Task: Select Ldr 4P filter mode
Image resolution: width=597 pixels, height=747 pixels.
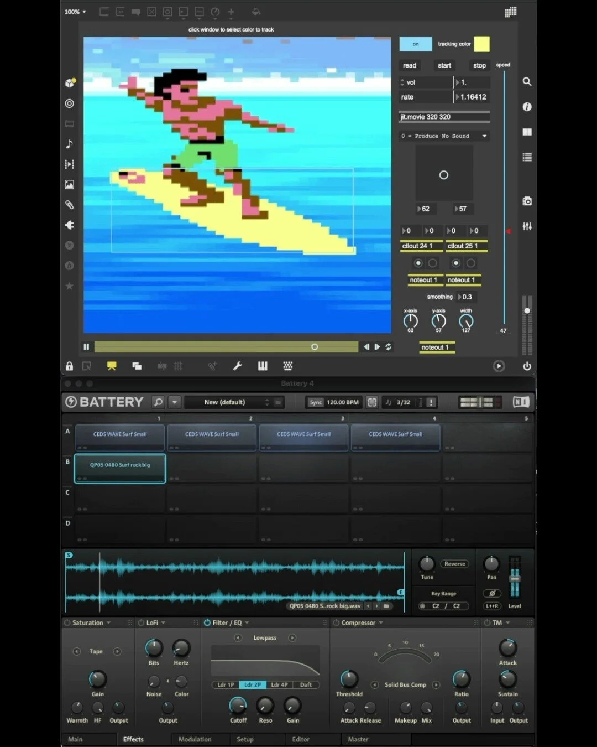Action: coord(279,685)
